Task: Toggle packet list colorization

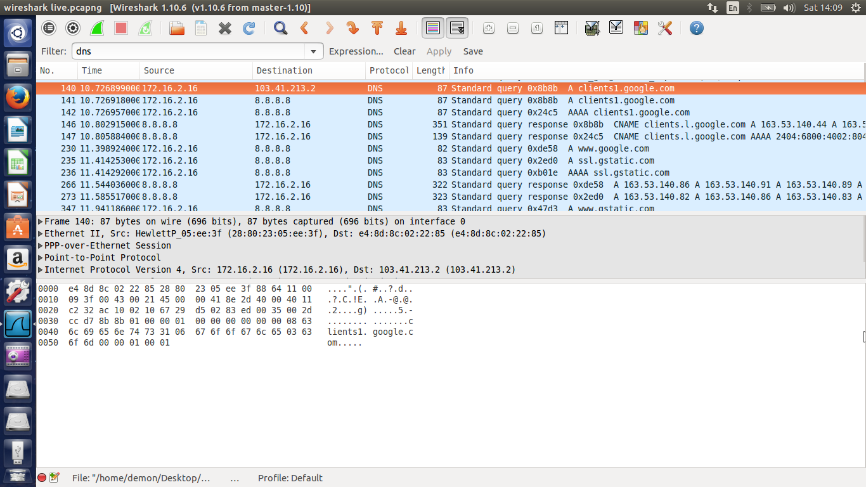Action: coord(433,28)
